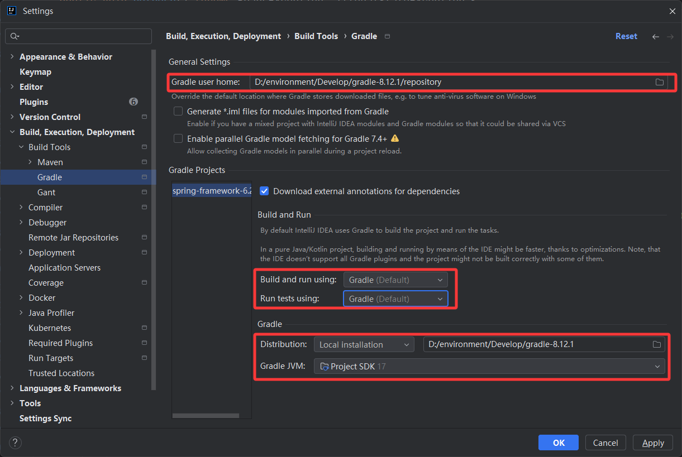This screenshot has height=457, width=682.
Task: Open the Run tests using dropdown
Action: 395,299
